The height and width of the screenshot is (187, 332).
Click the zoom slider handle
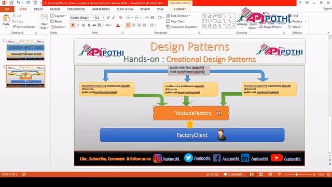(x=297, y=175)
